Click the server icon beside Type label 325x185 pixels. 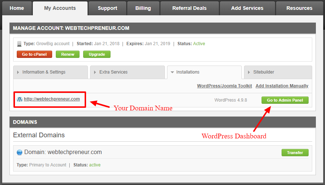point(19,44)
